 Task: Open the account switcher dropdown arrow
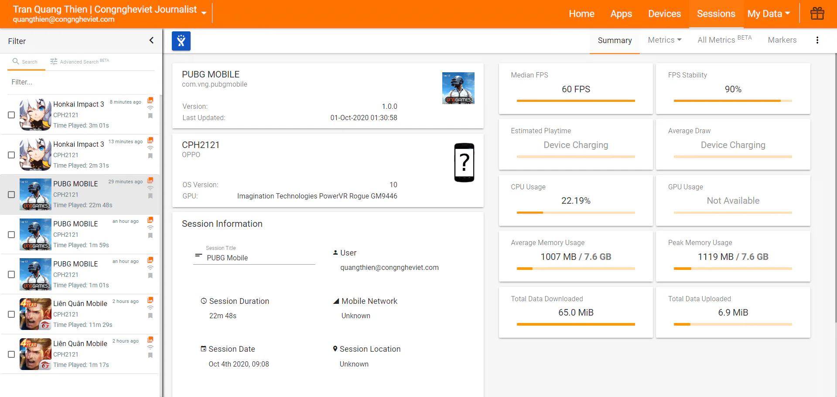(204, 13)
